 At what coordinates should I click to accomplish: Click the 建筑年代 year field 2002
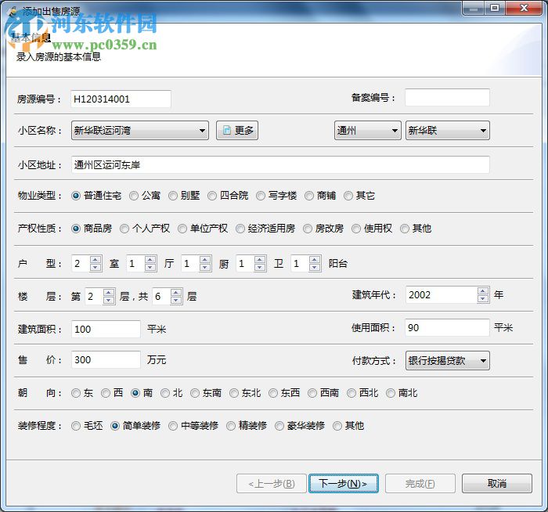441,295
